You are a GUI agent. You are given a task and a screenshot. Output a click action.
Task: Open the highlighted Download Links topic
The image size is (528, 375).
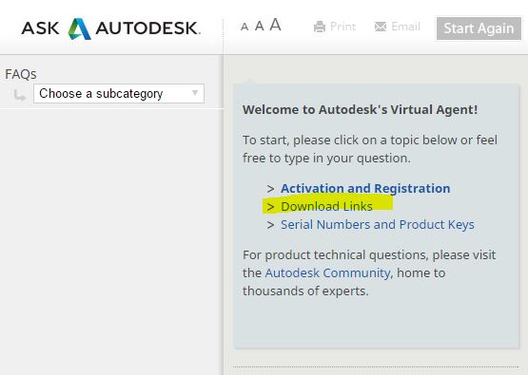(326, 206)
